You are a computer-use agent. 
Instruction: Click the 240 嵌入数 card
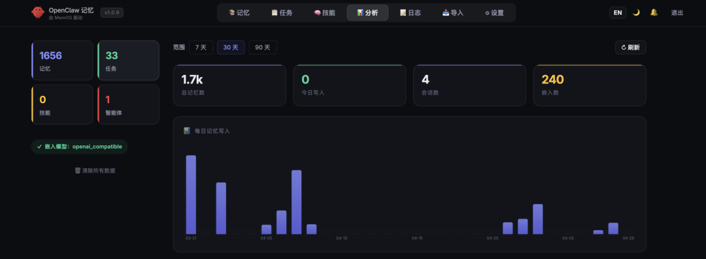(590, 85)
